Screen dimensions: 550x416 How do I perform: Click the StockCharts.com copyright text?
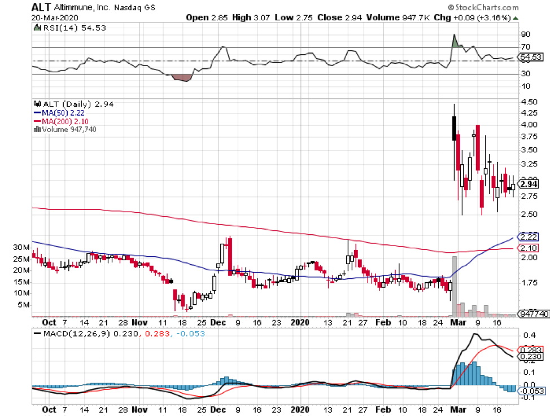(483, 7)
